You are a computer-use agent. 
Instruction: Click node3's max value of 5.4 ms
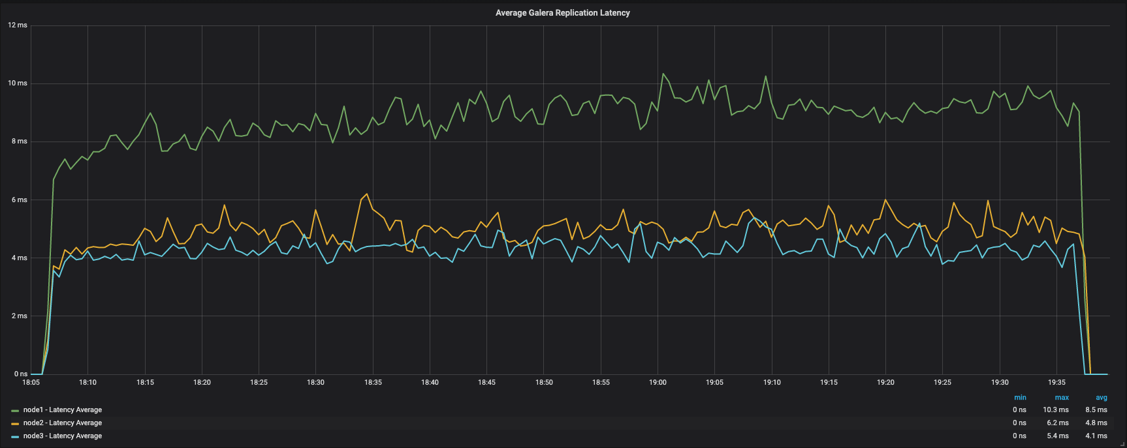[1058, 436]
